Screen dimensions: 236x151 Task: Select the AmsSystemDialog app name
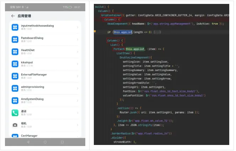pyautogui.click(x=32, y=99)
